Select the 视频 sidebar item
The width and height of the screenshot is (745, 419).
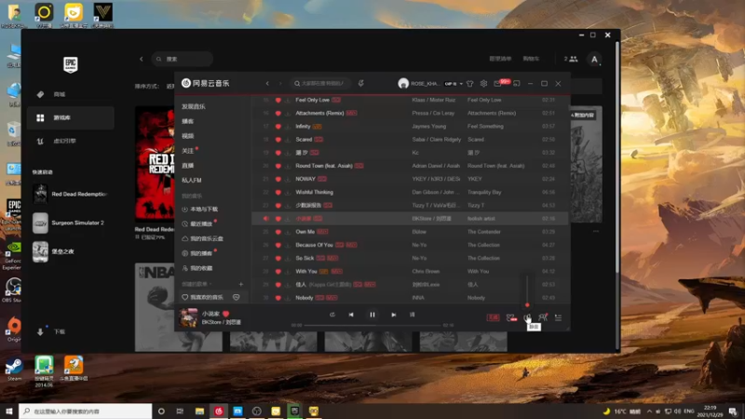pos(188,136)
